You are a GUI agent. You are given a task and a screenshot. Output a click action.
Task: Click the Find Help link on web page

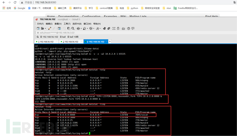click(x=212, y=16)
